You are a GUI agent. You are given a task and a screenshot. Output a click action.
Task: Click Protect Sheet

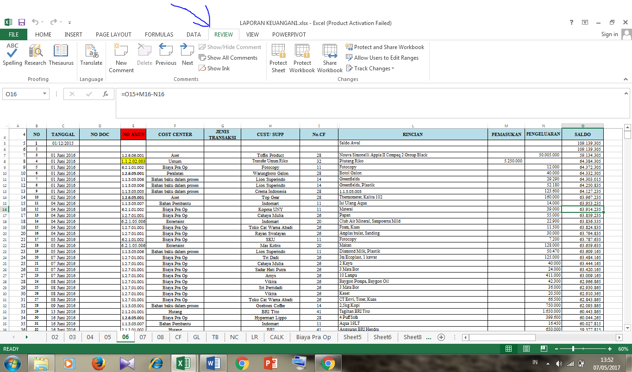278,58
